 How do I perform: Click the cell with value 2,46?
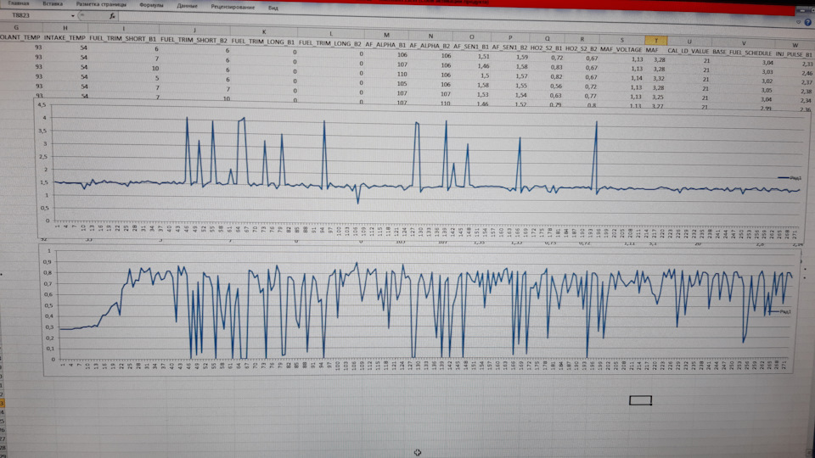(x=807, y=73)
